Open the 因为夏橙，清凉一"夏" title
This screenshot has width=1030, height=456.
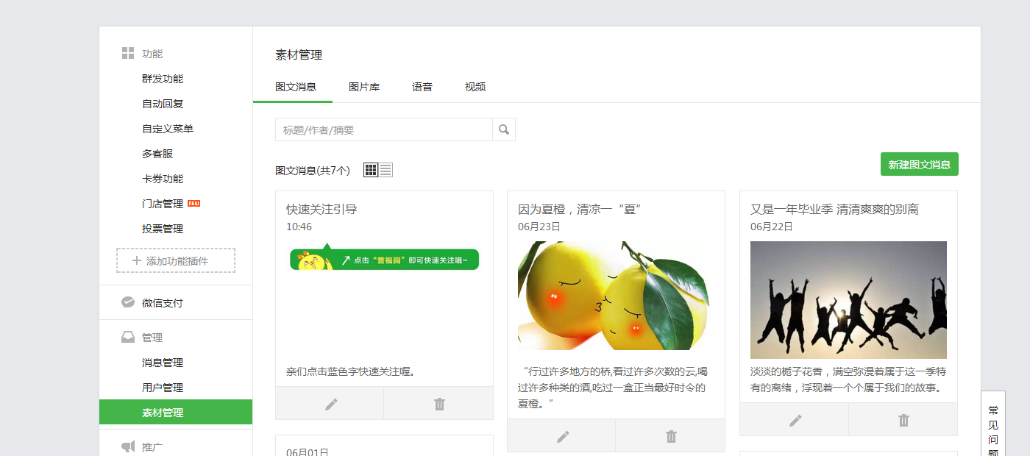pos(580,210)
